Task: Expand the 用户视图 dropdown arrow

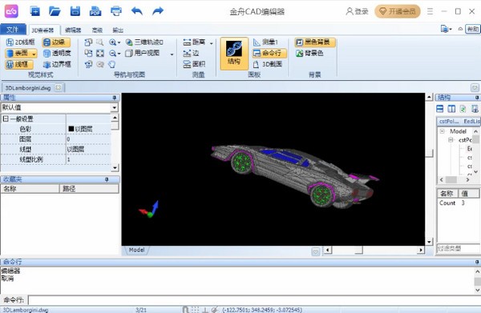Action: 172,54
